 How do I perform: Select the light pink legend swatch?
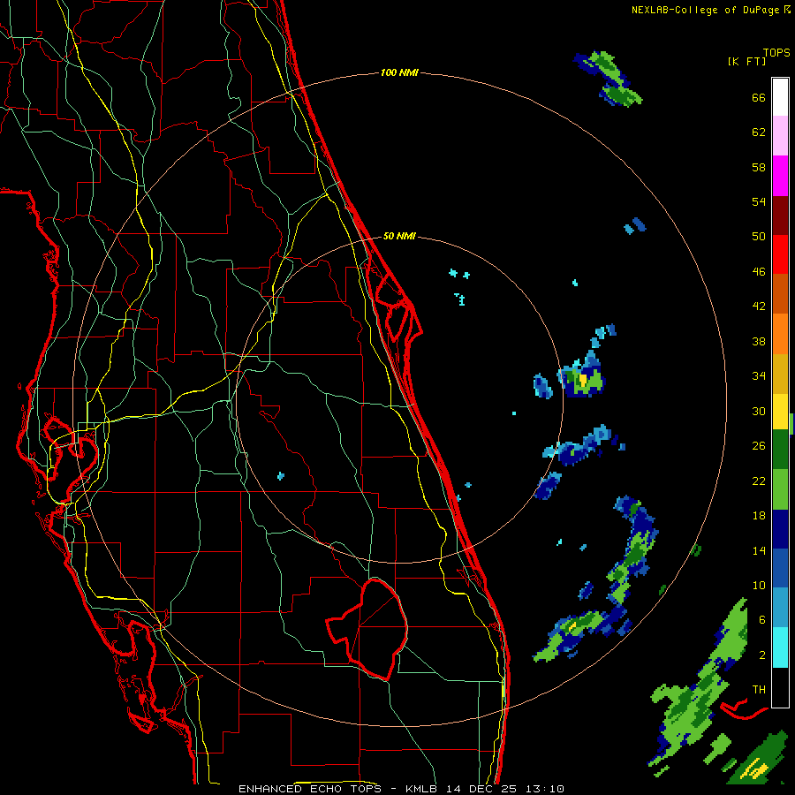tap(780, 136)
